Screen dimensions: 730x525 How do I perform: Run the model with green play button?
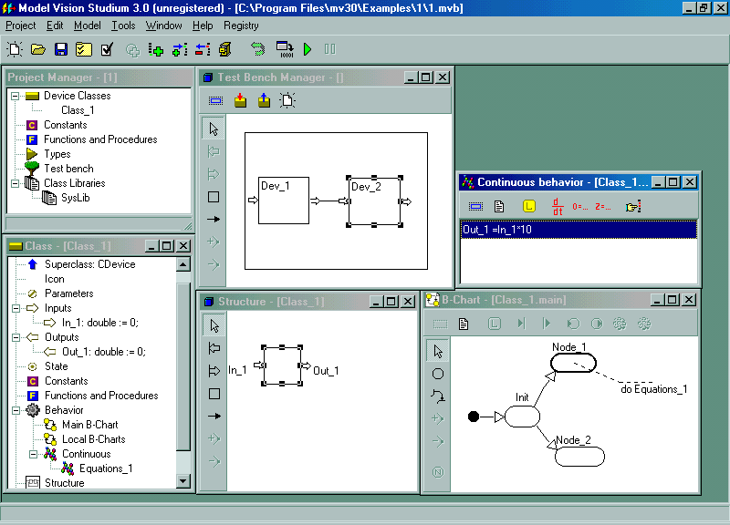point(308,49)
